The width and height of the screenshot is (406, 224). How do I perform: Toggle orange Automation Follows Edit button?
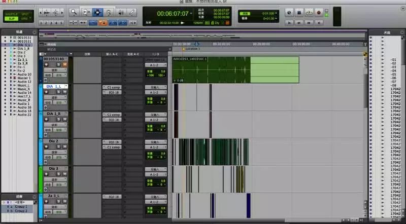click(103, 23)
